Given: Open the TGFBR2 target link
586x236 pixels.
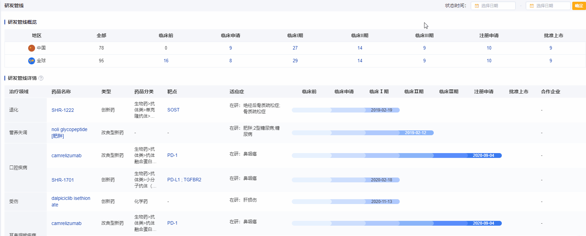Looking at the screenshot, I should [192, 180].
